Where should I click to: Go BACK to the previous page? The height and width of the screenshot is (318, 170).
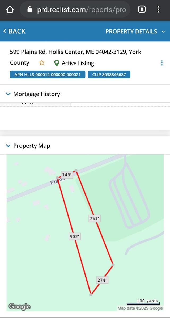click(x=14, y=31)
